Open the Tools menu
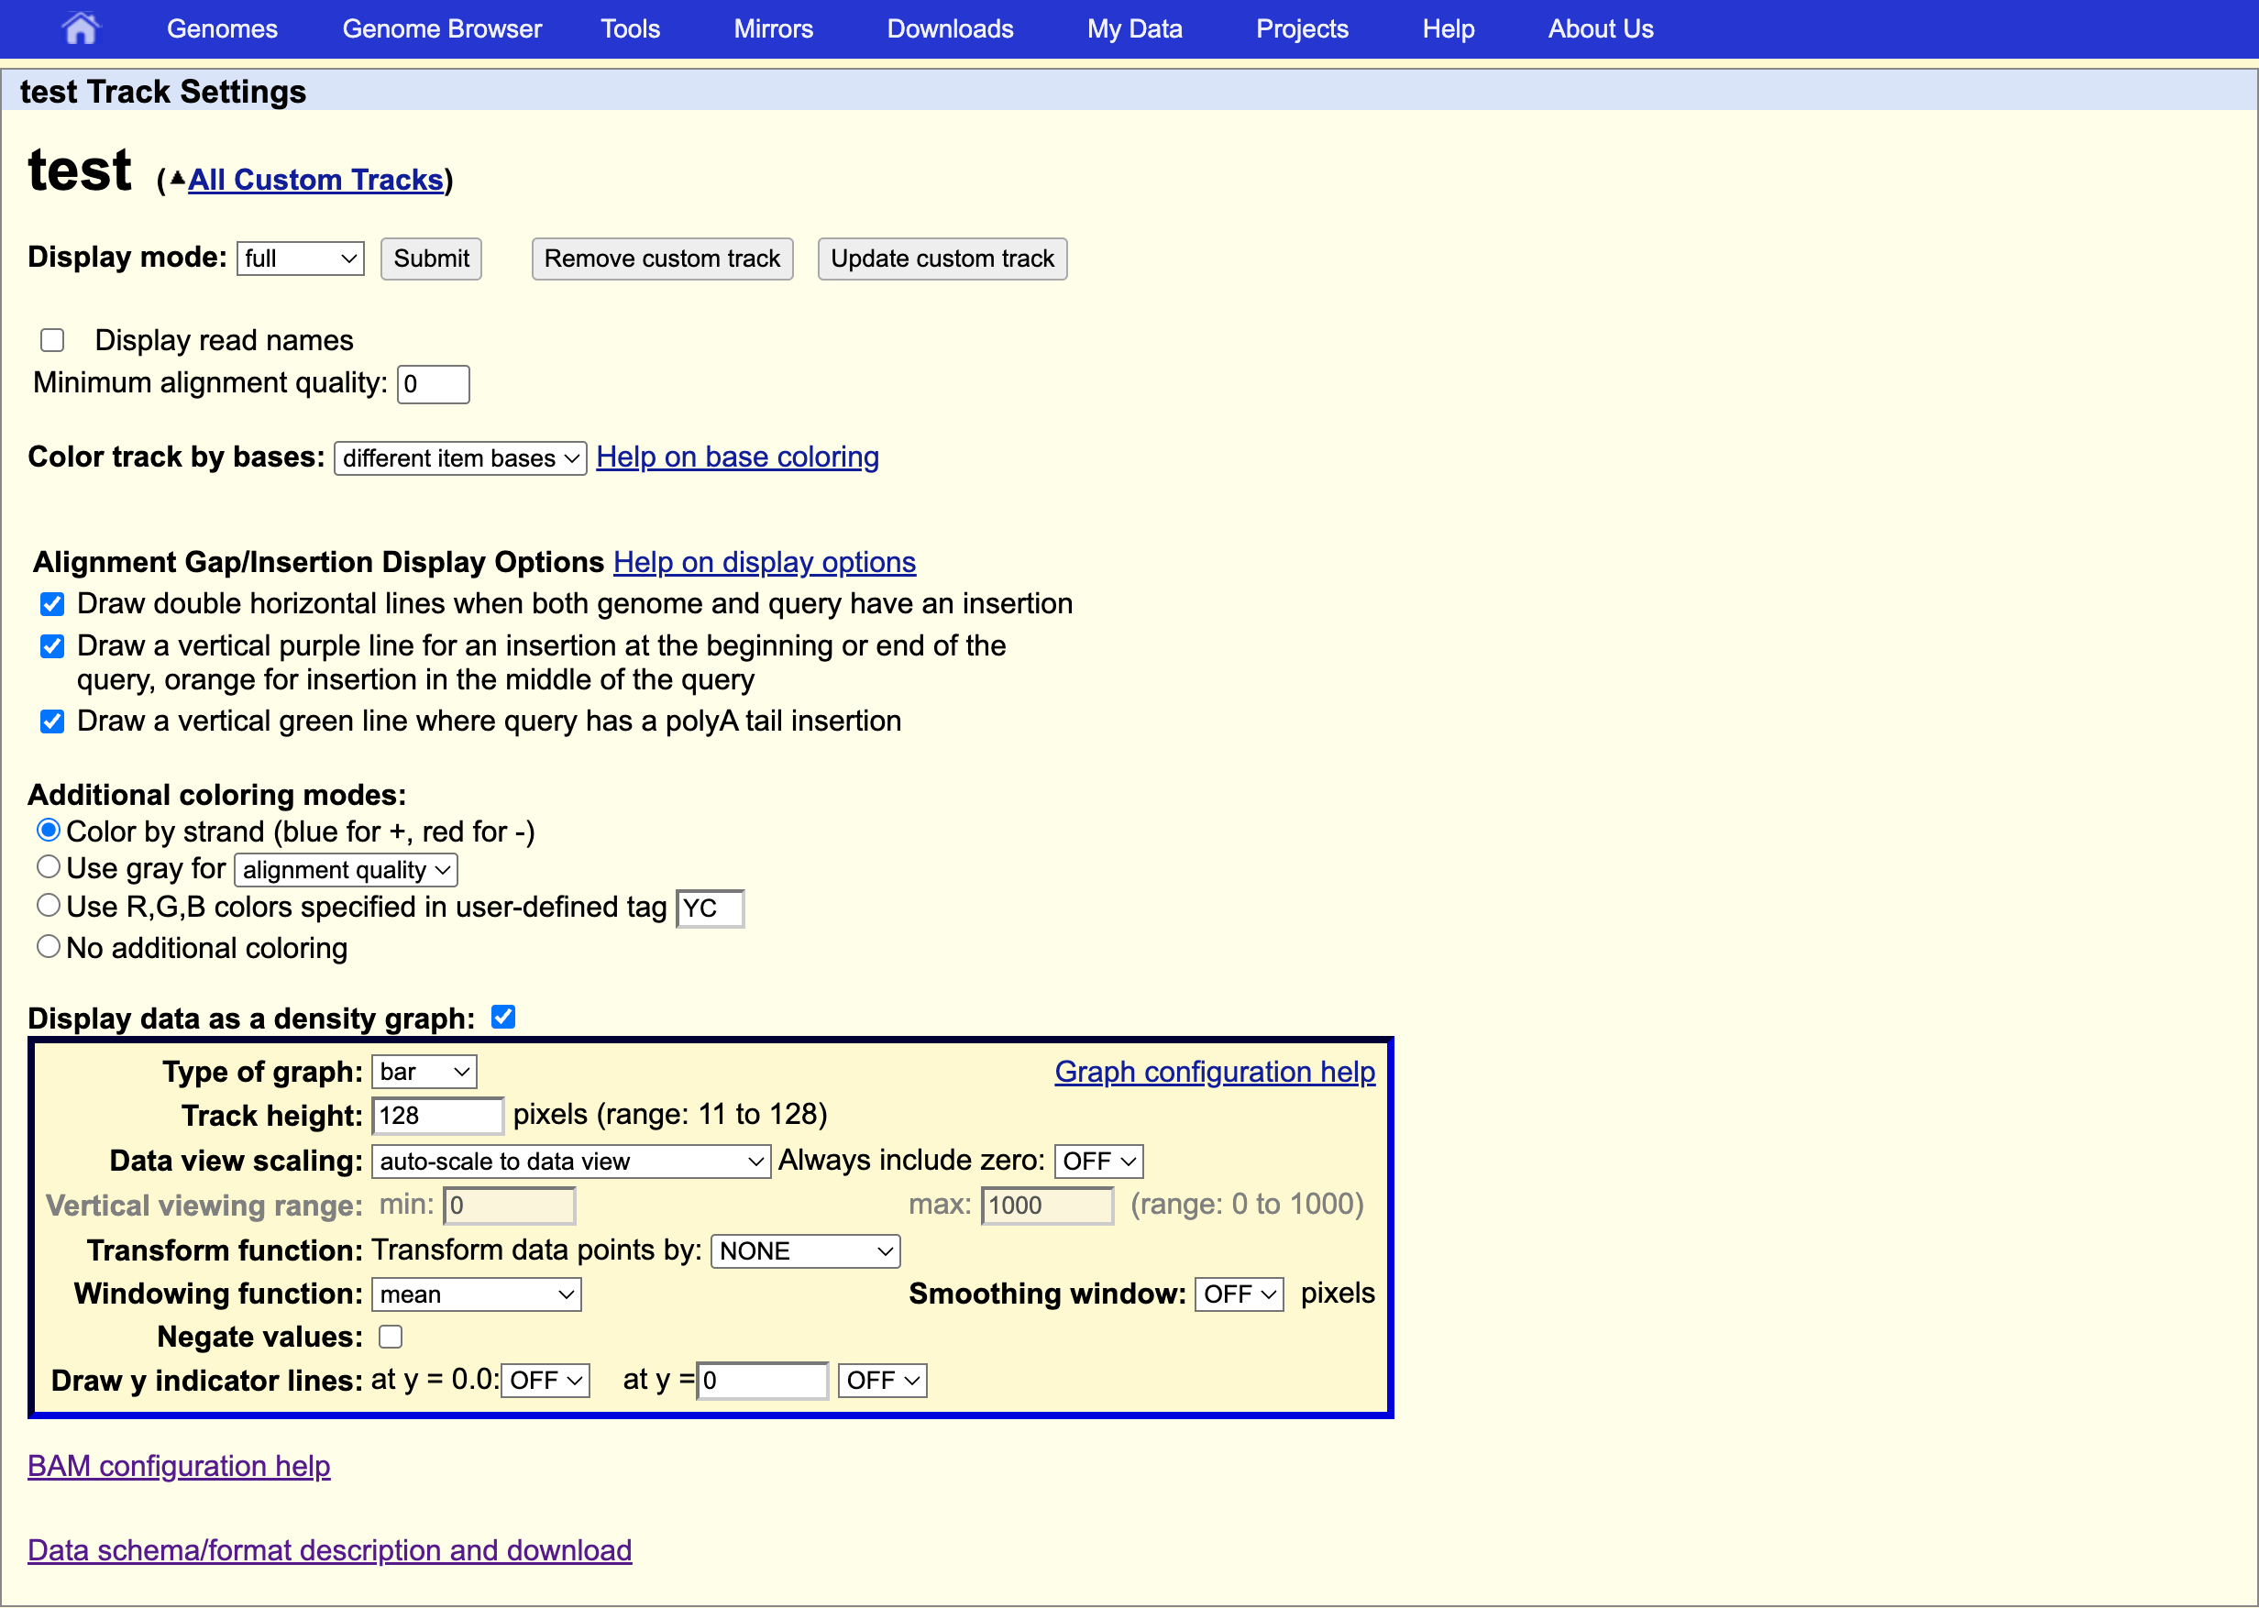This screenshot has height=1608, width=2259. tap(630, 28)
